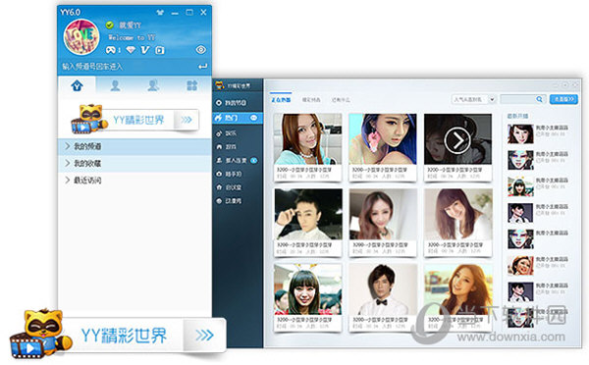Open the video clip icon next to V badge
This screenshot has height=365, width=589.
pyautogui.click(x=160, y=50)
